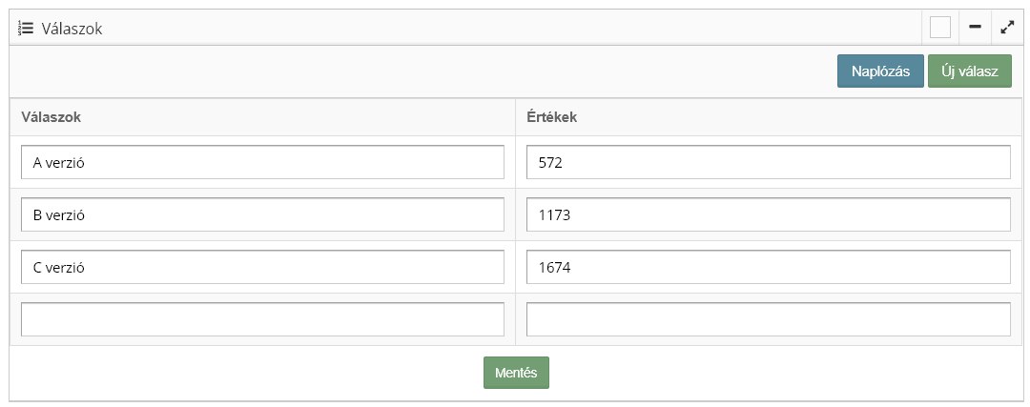
Task: Click the value field containing 572
Action: tap(768, 162)
